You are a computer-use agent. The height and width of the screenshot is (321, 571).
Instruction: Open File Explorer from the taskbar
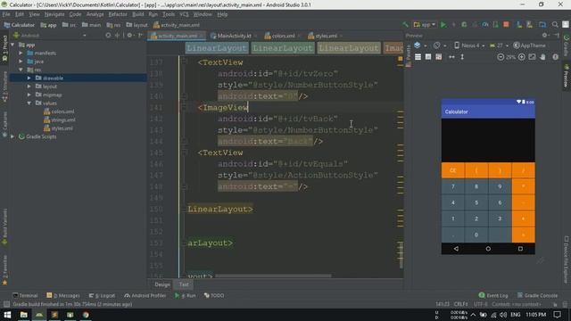tap(24, 315)
